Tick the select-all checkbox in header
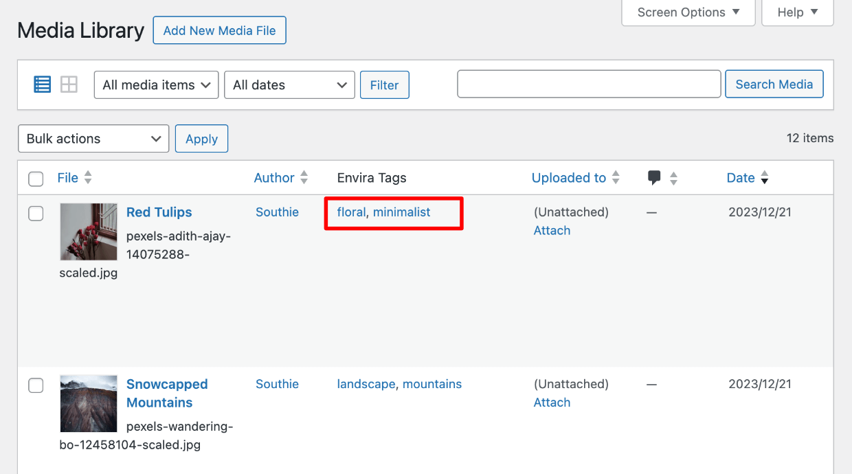The height and width of the screenshot is (474, 852). [x=36, y=179]
